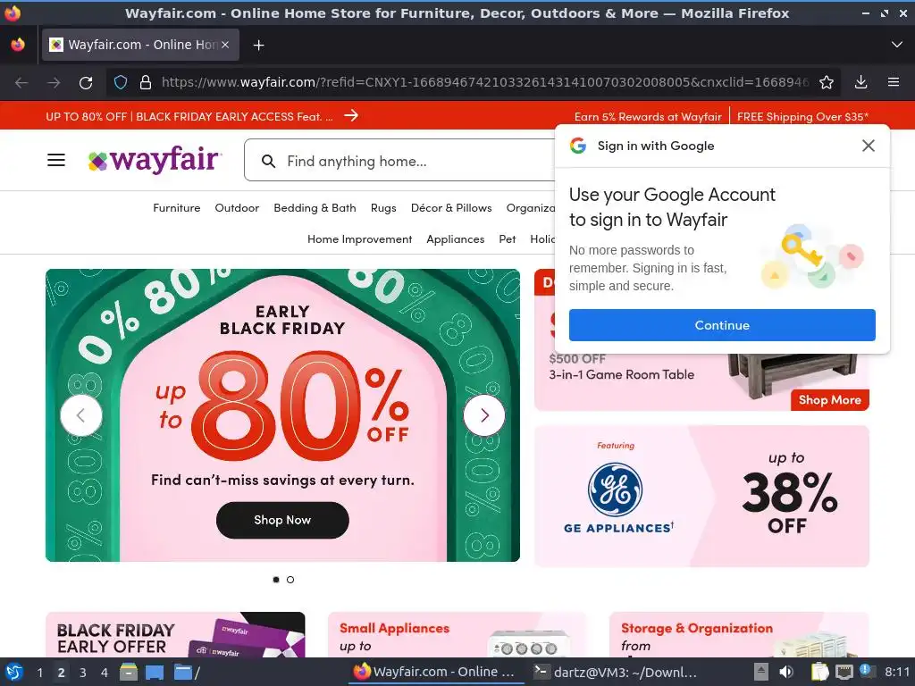Open Firefox downloads panel
Viewport: 915px width, 686px height.
coord(860,82)
